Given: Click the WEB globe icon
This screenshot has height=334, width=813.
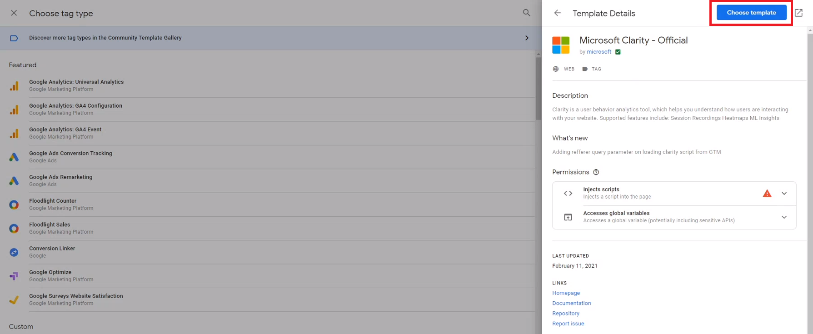Looking at the screenshot, I should click(556, 69).
